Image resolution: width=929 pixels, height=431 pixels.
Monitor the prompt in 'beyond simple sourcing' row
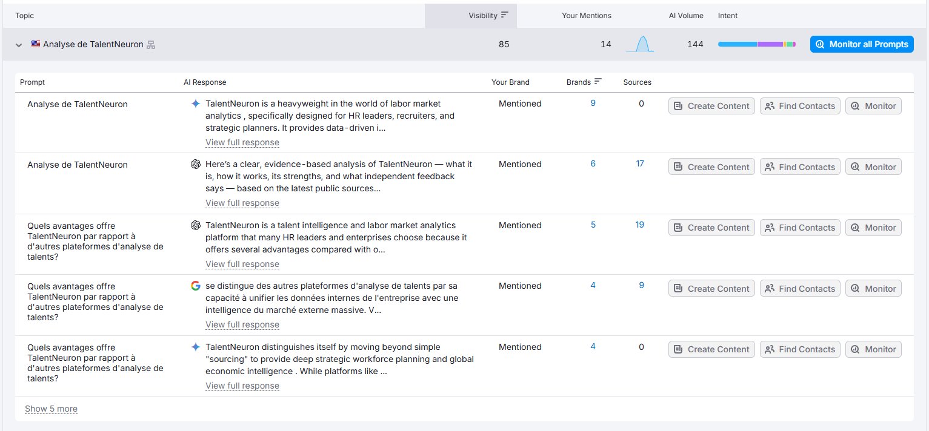[873, 349]
